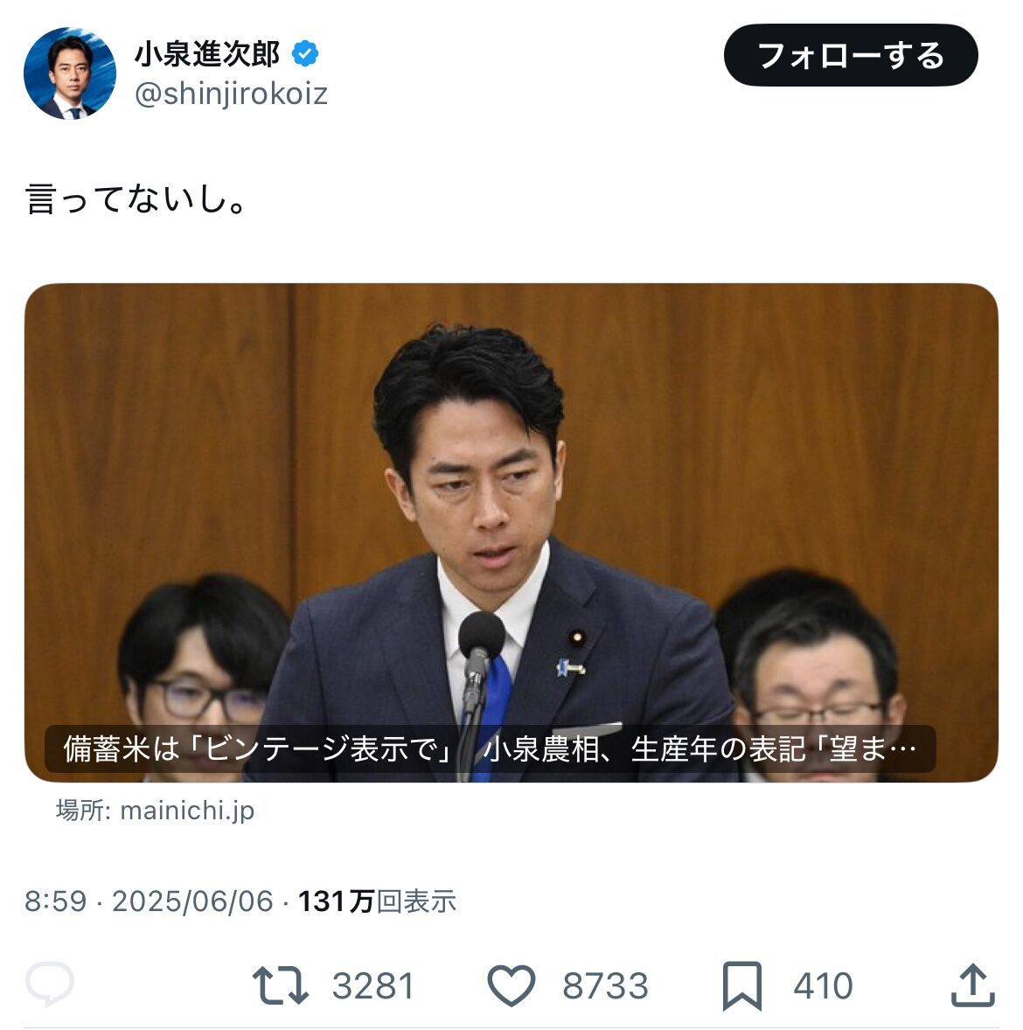Image resolution: width=1023 pixels, height=1030 pixels.
Task: Click the 3281 retweet count
Action: [x=373, y=986]
